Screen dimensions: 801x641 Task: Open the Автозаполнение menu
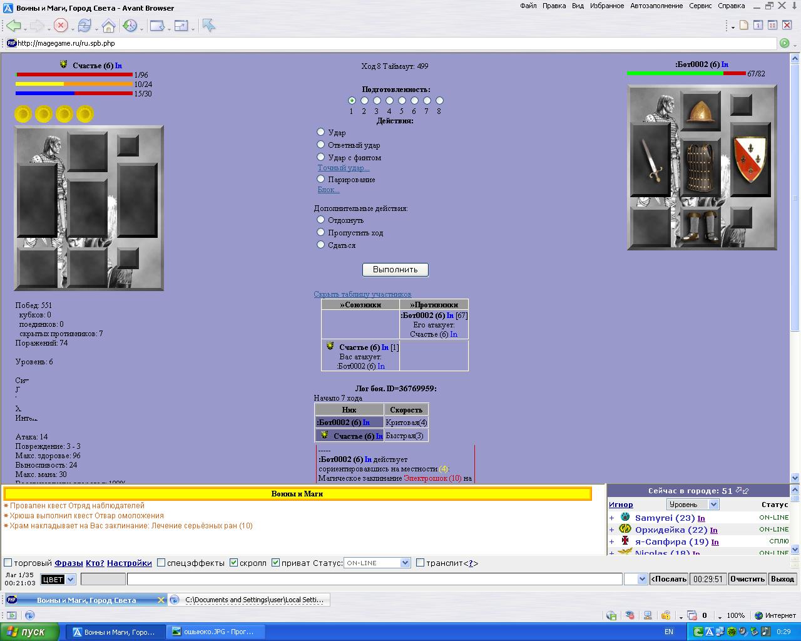click(656, 6)
